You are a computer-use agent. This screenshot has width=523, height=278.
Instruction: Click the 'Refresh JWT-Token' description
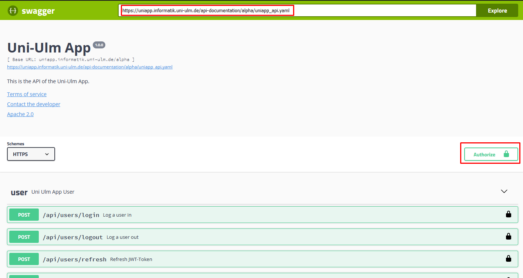pos(131,259)
